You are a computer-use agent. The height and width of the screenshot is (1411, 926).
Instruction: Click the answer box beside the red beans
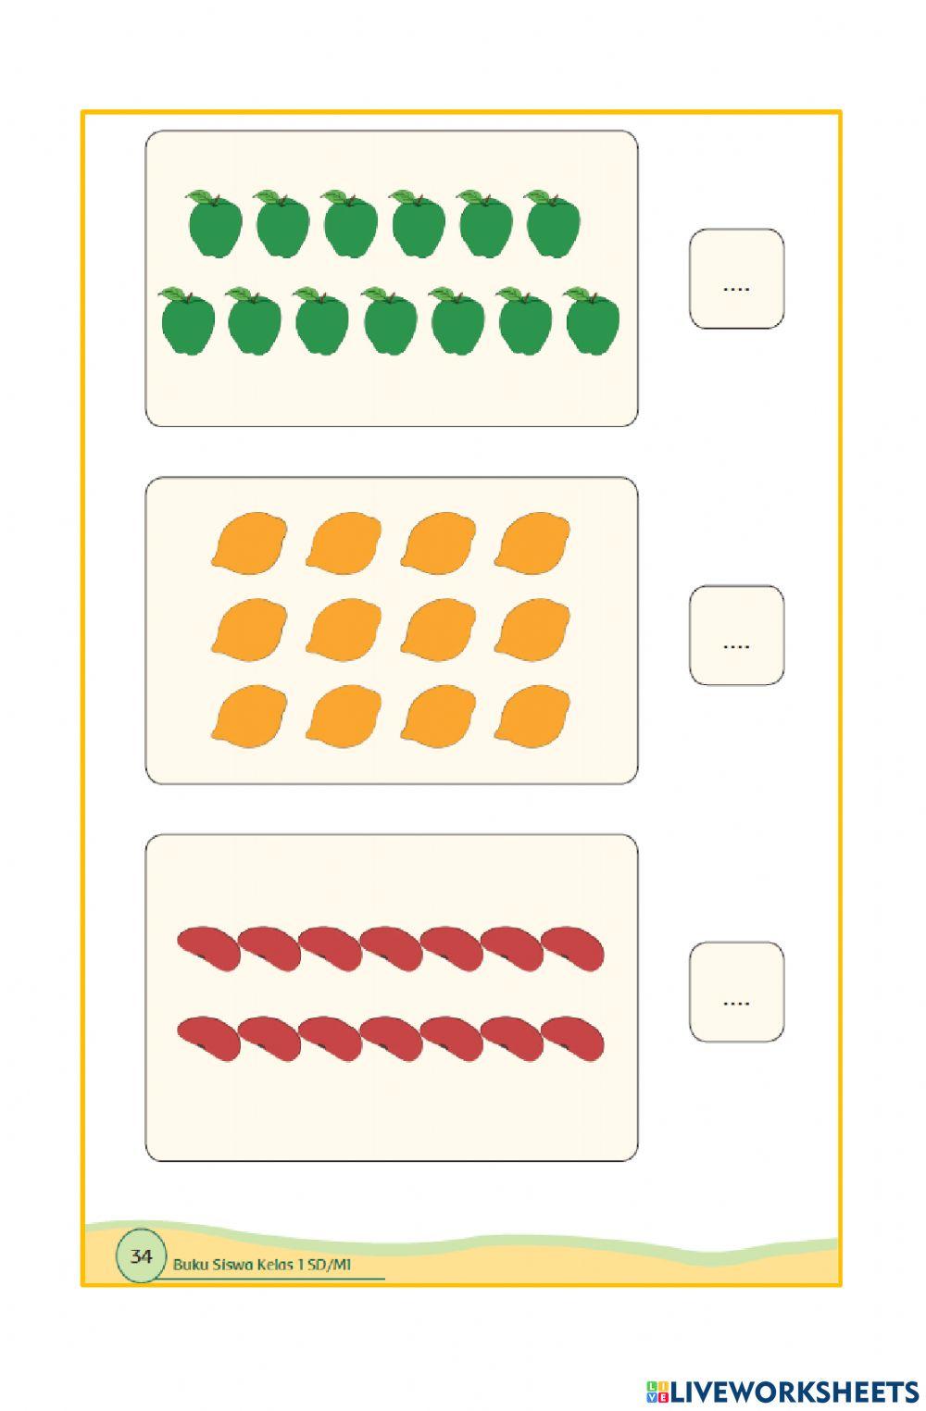[x=736, y=992]
